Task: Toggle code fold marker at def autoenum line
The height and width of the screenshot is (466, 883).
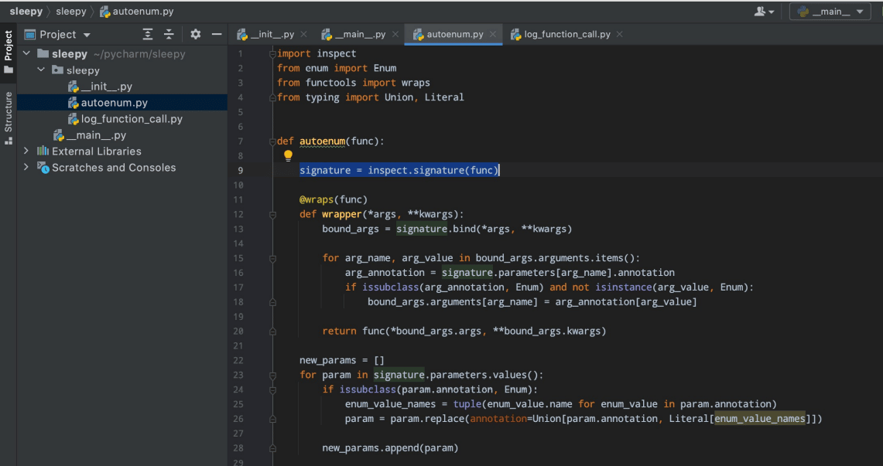Action: pyautogui.click(x=272, y=141)
